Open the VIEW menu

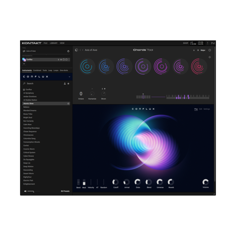62,43
